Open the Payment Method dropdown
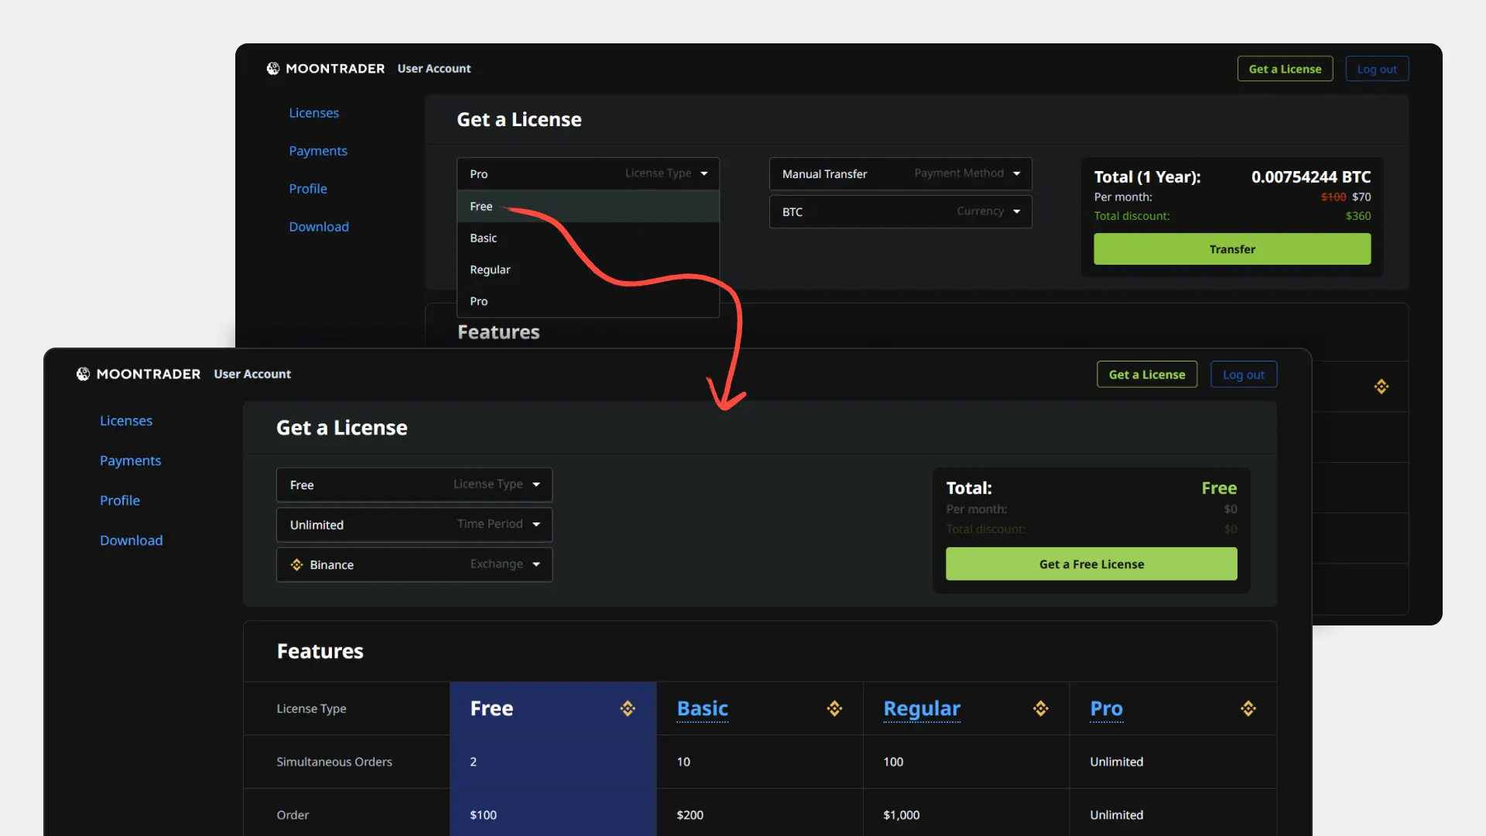Image resolution: width=1486 pixels, height=836 pixels. tap(900, 173)
